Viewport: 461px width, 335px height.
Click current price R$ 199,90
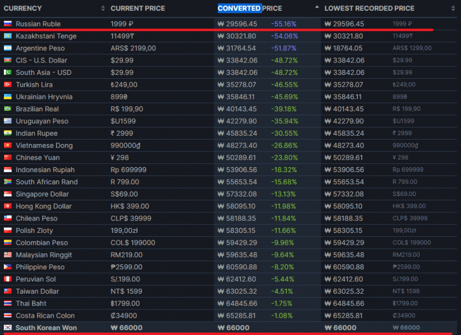(127, 109)
